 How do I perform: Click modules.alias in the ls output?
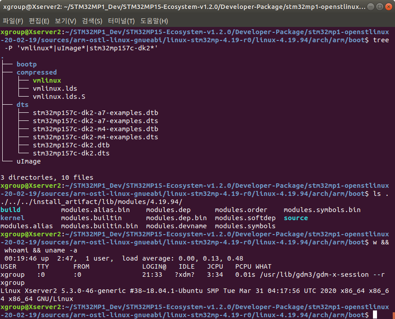click(27, 226)
